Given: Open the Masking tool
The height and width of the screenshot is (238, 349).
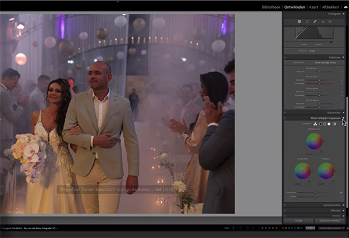Looking at the screenshot, I should 330,21.
